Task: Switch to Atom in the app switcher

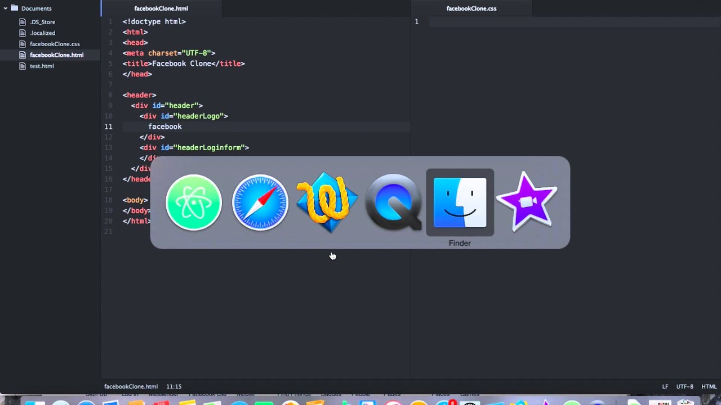Action: pos(193,202)
